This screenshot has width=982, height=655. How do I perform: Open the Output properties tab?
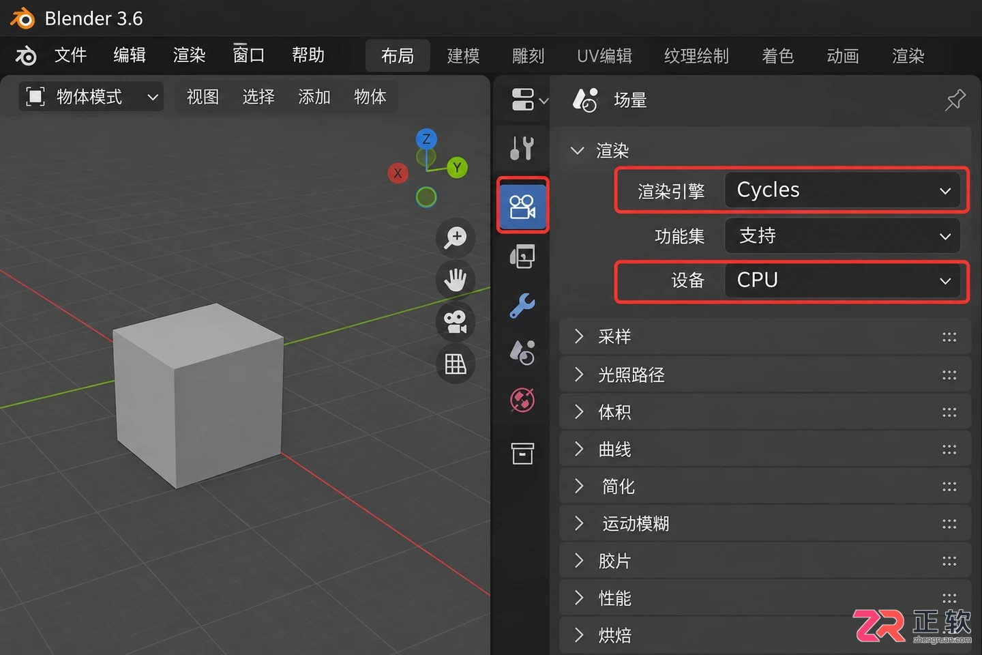[522, 257]
